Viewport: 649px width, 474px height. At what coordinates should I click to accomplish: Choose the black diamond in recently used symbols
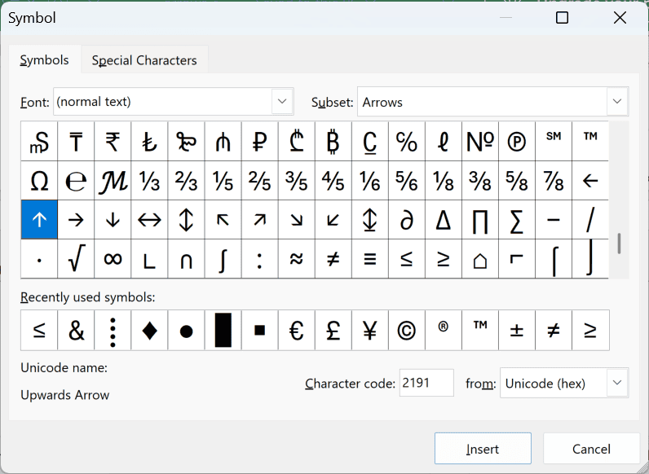point(149,330)
